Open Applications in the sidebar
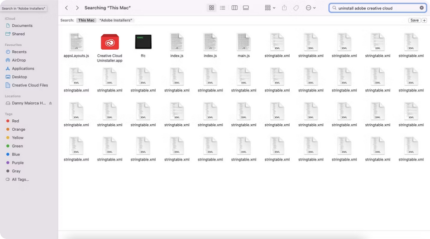 click(23, 69)
